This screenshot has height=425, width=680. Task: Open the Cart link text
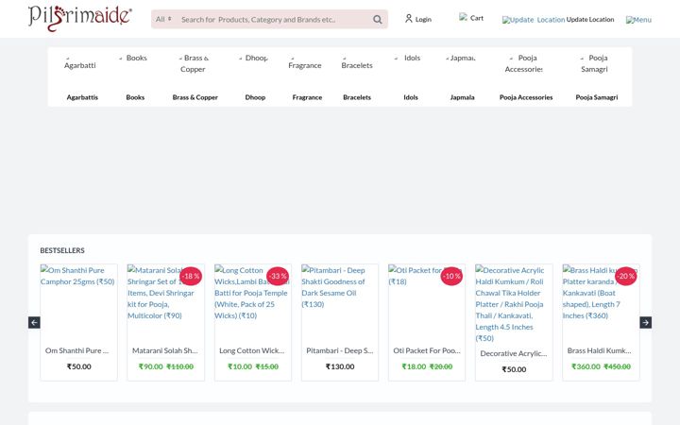tap(477, 18)
